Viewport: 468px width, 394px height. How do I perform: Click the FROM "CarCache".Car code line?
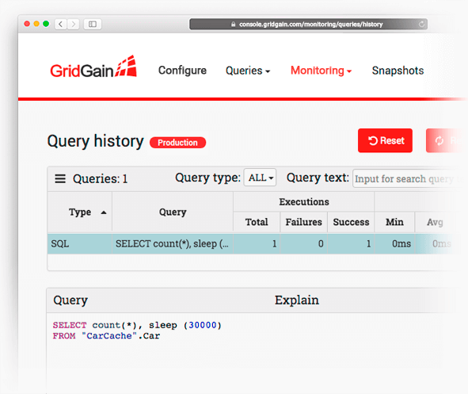106,336
